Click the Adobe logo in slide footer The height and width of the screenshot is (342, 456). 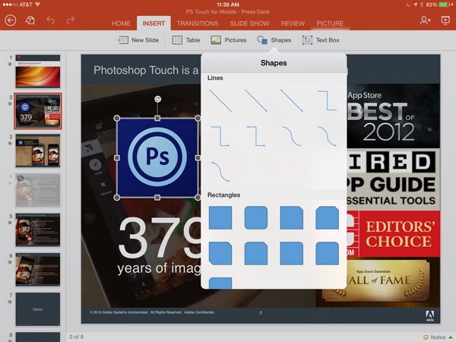click(x=430, y=316)
